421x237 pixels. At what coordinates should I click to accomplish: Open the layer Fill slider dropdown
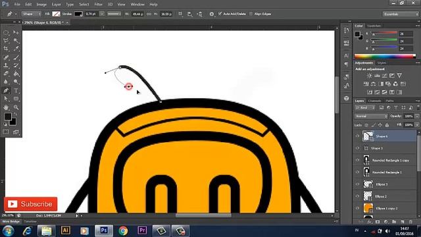point(417,125)
